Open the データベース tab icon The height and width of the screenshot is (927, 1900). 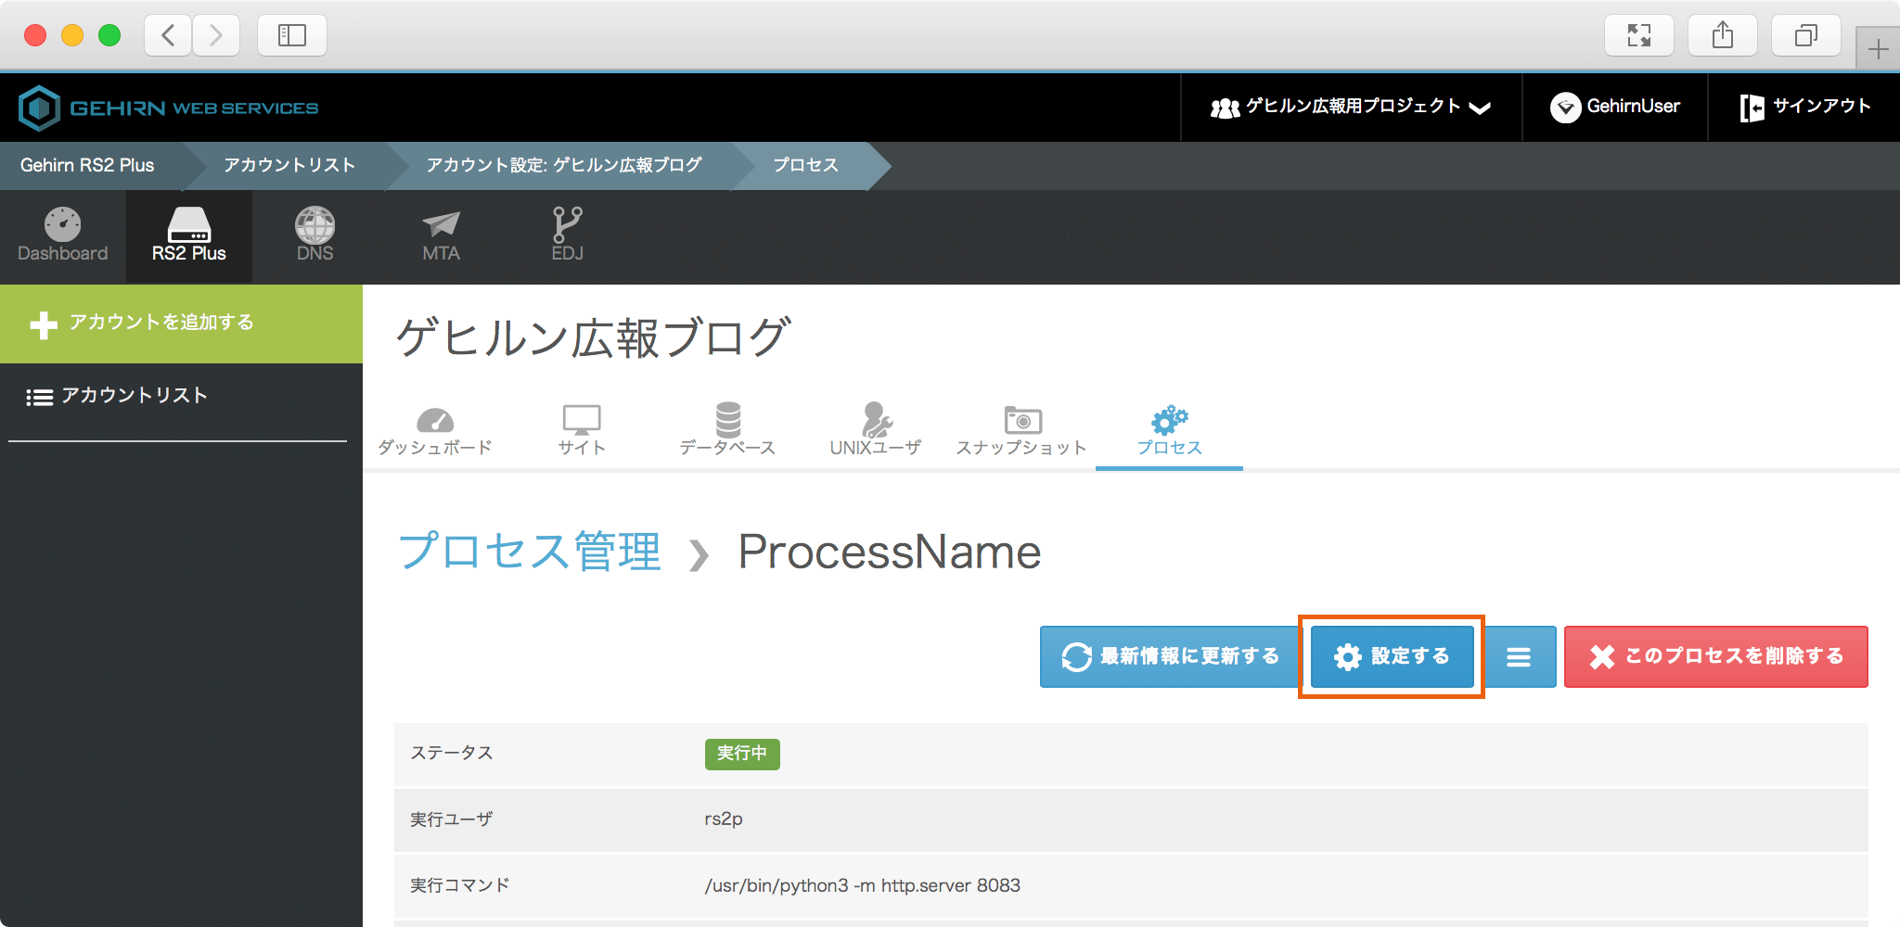[x=727, y=420]
